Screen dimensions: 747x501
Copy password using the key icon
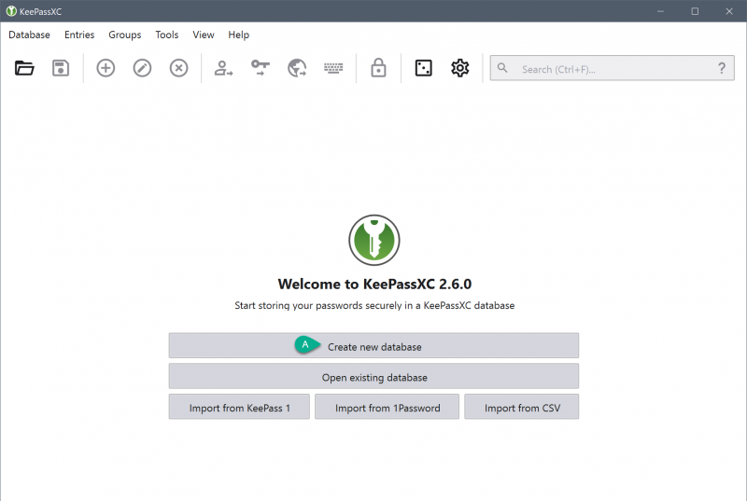coord(261,68)
